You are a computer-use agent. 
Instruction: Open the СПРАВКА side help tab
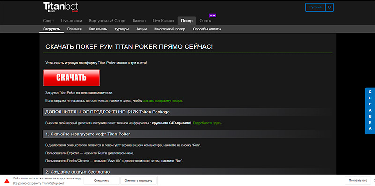(370, 111)
